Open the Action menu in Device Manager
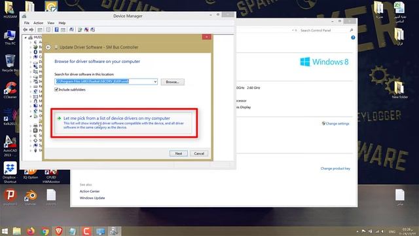Viewport: 419px width, 236px height. pos(38,23)
